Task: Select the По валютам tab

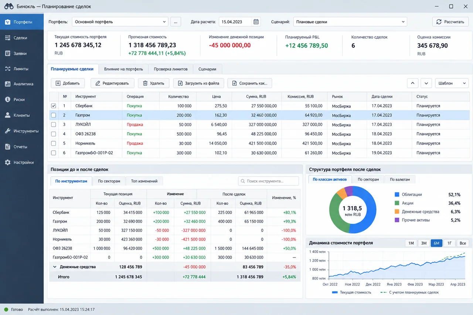Action: 400,179
